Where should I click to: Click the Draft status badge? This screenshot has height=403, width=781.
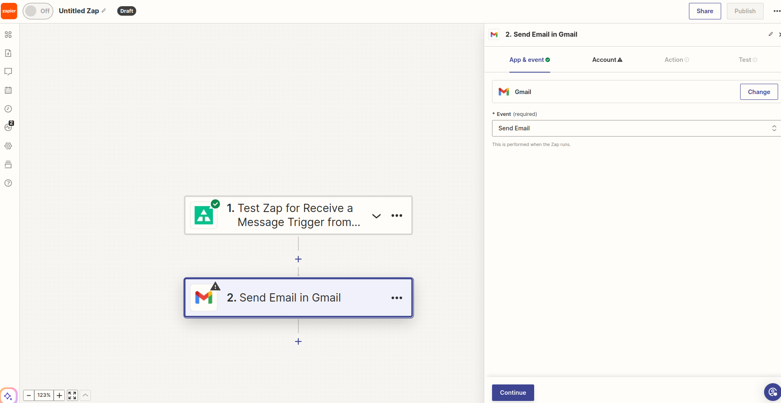(127, 11)
